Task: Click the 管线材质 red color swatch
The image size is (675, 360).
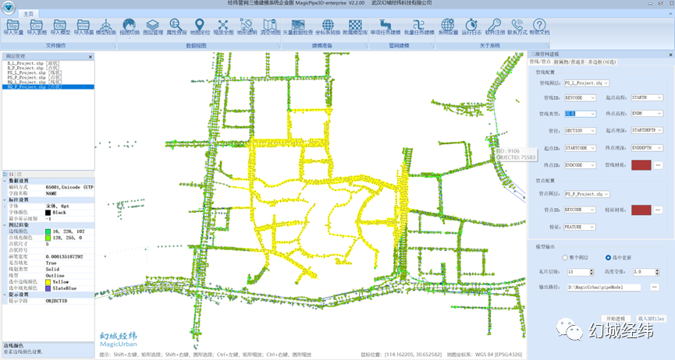Action: [641, 164]
